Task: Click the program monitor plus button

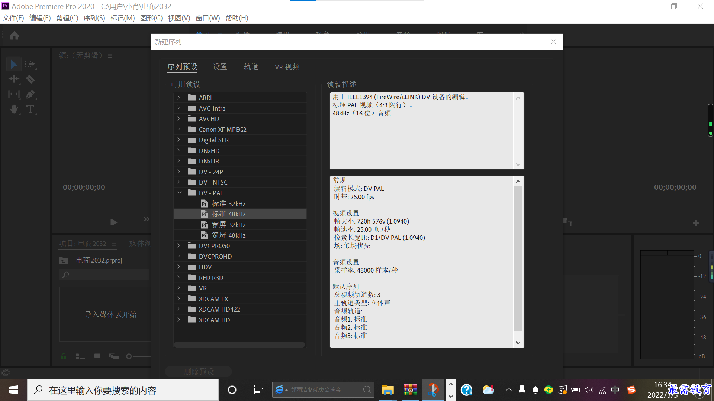Action: pos(696,223)
